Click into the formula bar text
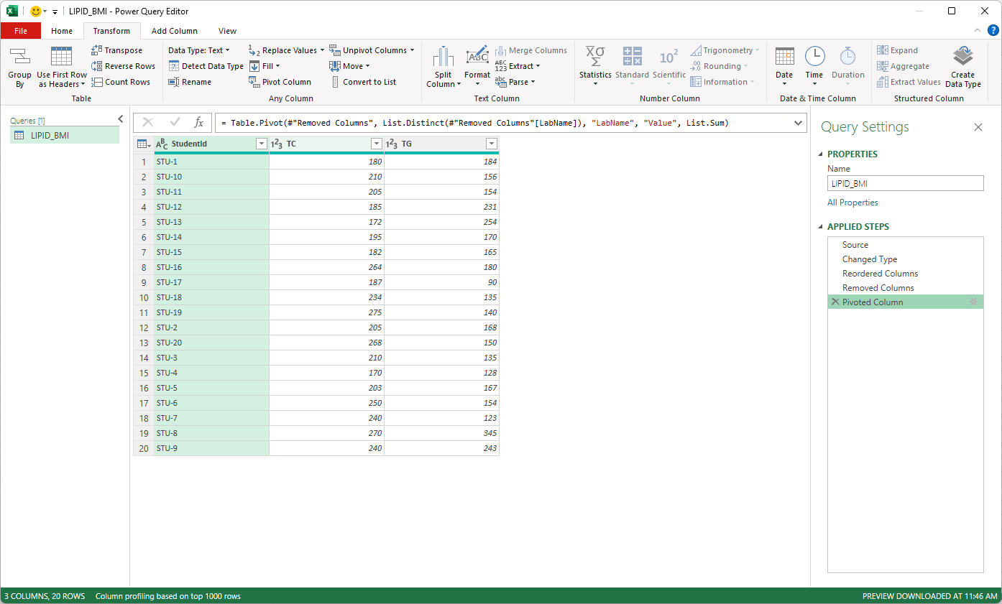 [x=474, y=123]
